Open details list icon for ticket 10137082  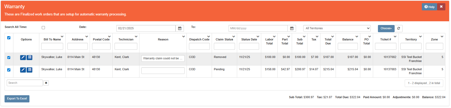click(x=29, y=57)
